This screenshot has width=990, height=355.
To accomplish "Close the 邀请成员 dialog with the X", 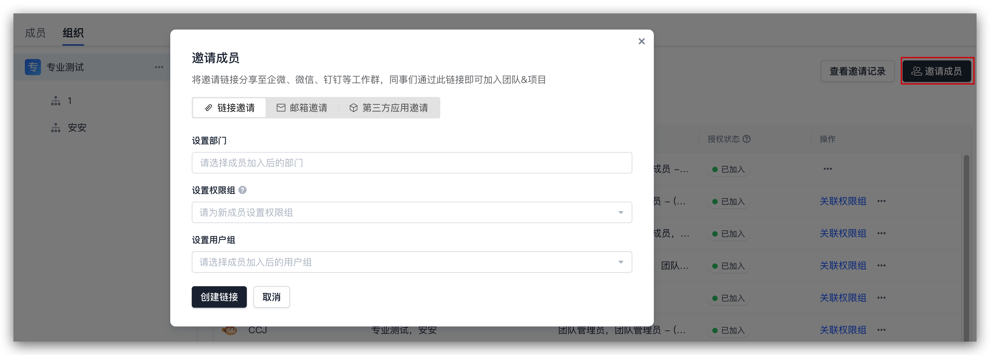I will tap(641, 41).
